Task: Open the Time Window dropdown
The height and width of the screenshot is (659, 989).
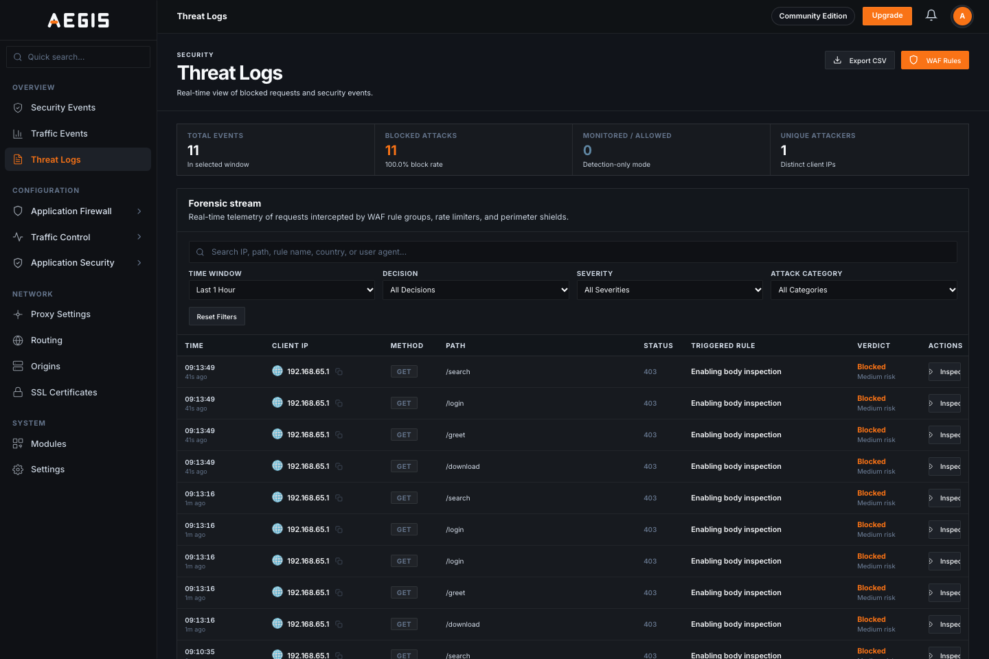Action: 282,290
